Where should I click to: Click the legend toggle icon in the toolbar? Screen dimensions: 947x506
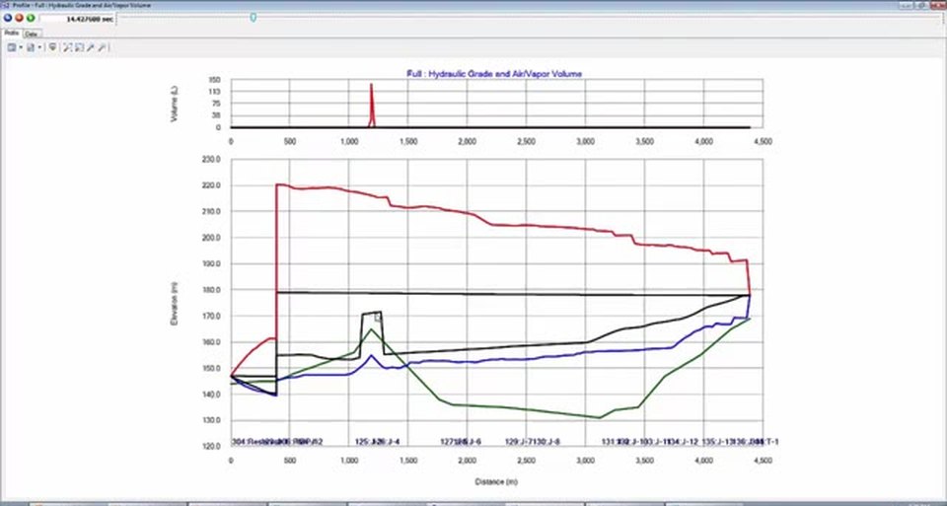52,47
